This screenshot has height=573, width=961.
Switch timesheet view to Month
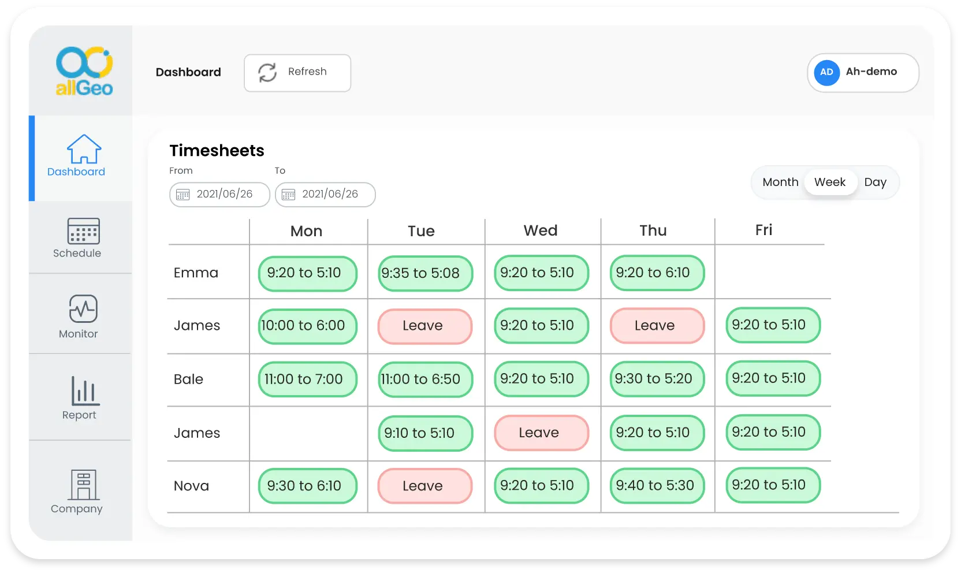coord(780,182)
